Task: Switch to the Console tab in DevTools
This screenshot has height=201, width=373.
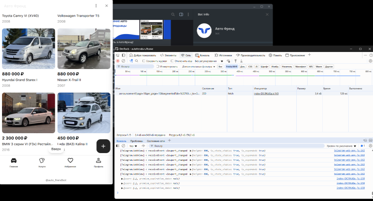Action: click(202, 55)
